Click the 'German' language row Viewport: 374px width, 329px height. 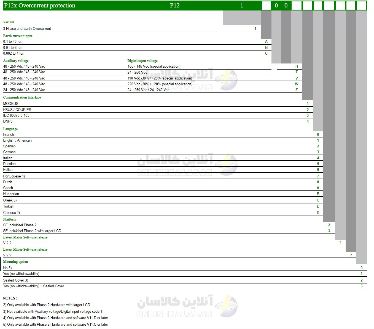[163, 152]
